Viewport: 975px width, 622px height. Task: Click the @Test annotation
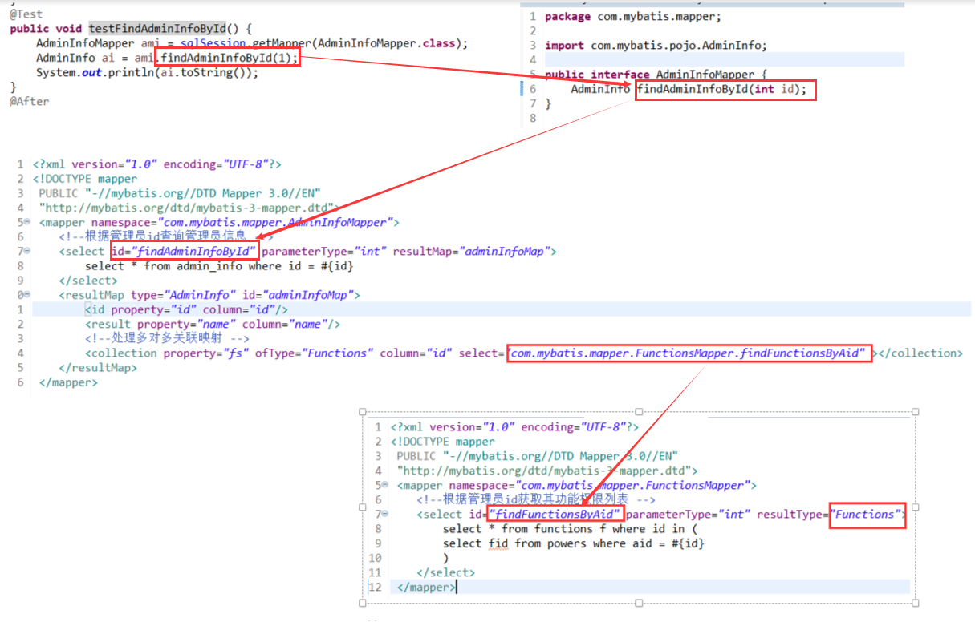(x=26, y=14)
